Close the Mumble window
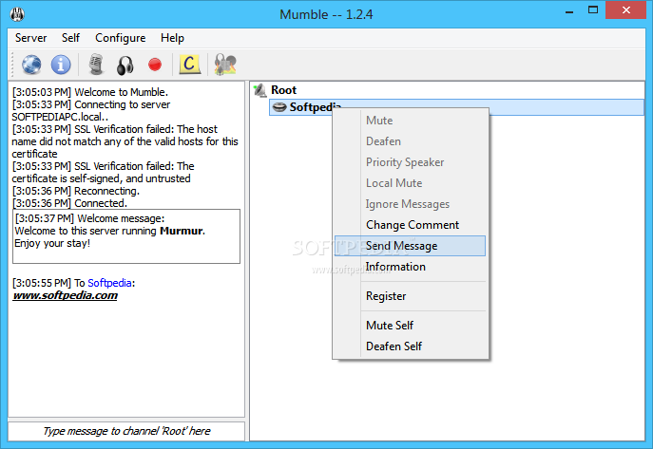The image size is (653, 449). (x=625, y=10)
